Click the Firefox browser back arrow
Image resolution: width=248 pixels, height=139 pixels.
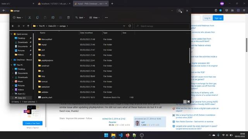click(x=4, y=10)
